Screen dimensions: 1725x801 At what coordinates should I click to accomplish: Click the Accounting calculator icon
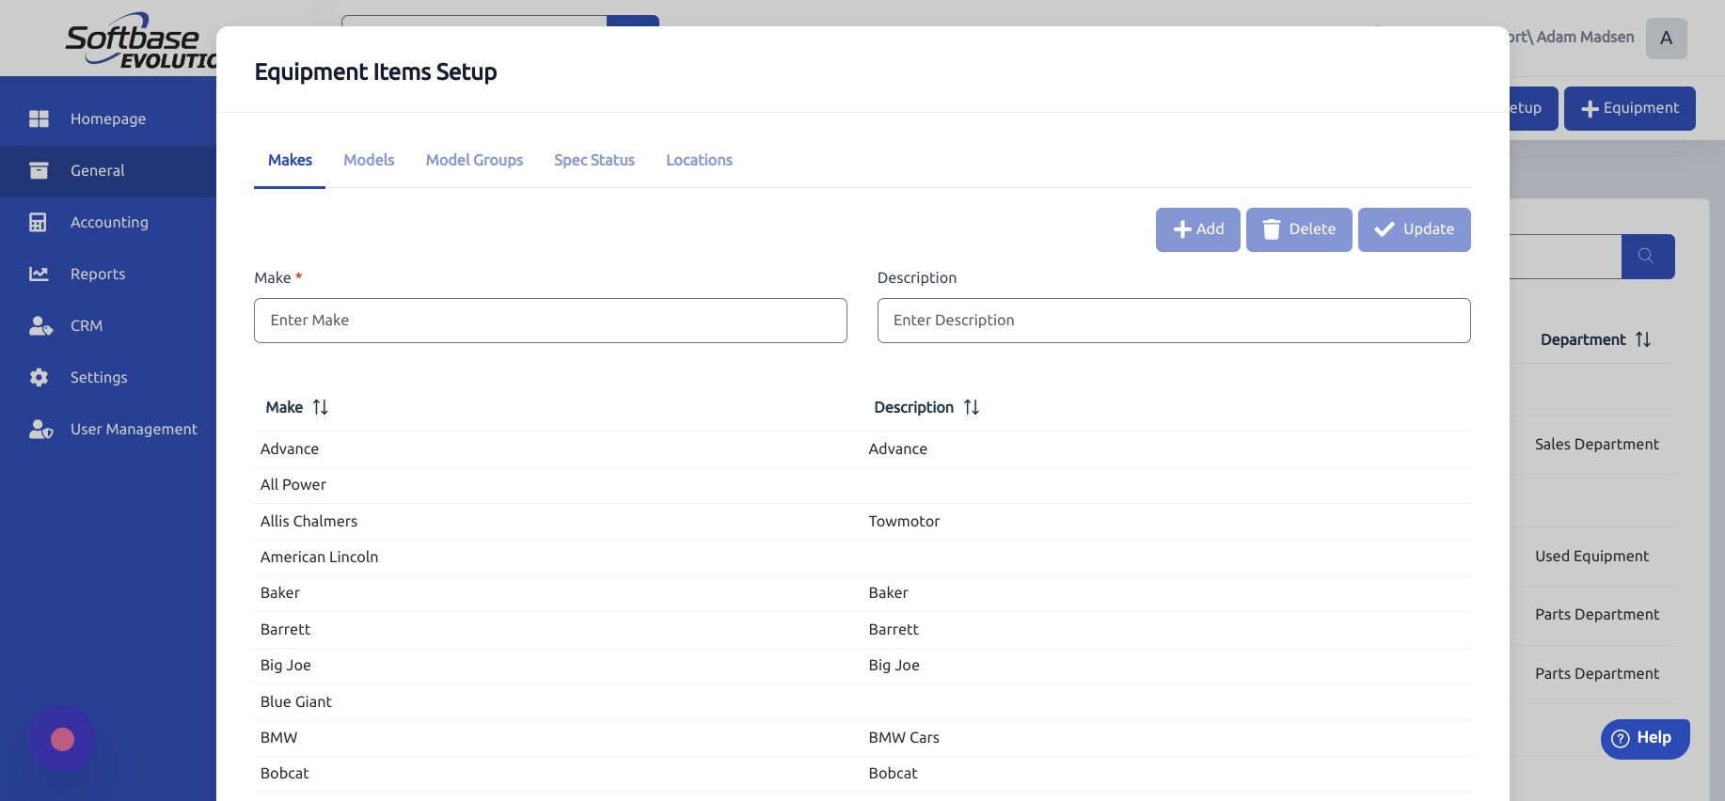point(38,222)
